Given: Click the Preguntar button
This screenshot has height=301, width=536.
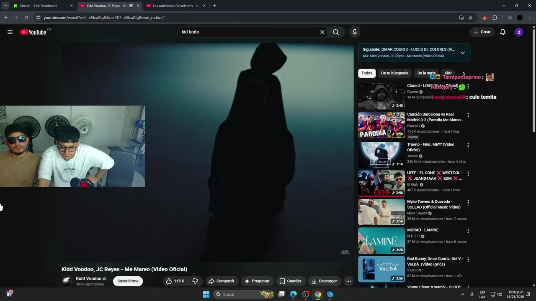Looking at the screenshot, I should tap(257, 281).
